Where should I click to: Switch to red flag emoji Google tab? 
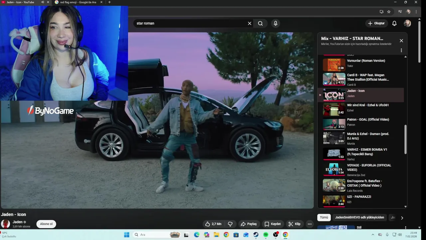click(78, 2)
